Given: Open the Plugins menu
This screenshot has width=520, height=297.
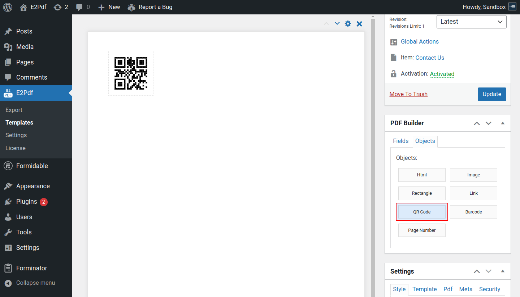Looking at the screenshot, I should 26,202.
